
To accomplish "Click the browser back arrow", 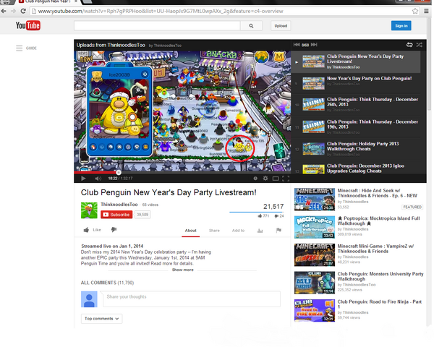I will tap(4, 11).
